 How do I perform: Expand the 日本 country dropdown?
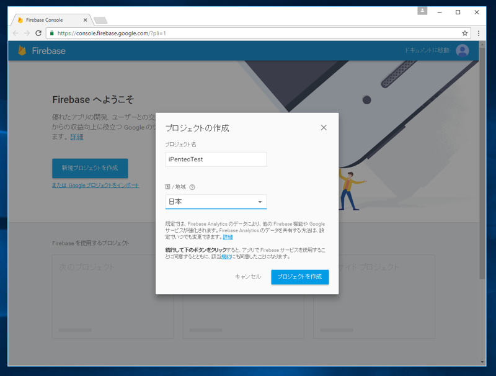click(216, 202)
